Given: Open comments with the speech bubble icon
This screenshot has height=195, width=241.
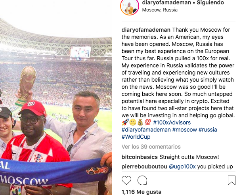Looking at the screenshot, I should pos(142,180).
